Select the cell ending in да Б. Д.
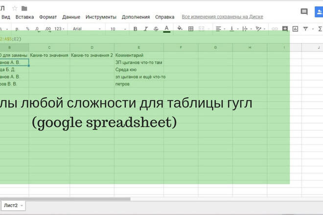The image size is (323, 215). tap(14, 69)
